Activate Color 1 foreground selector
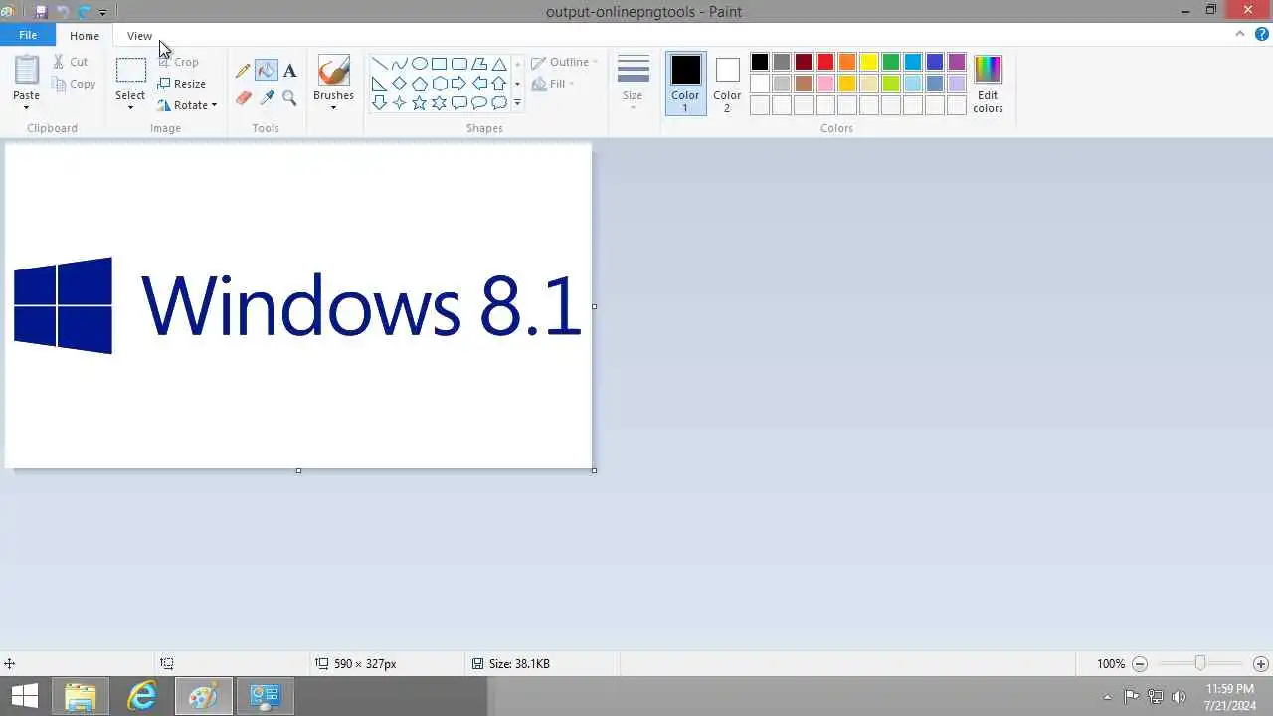1273x716 pixels. pos(685,85)
